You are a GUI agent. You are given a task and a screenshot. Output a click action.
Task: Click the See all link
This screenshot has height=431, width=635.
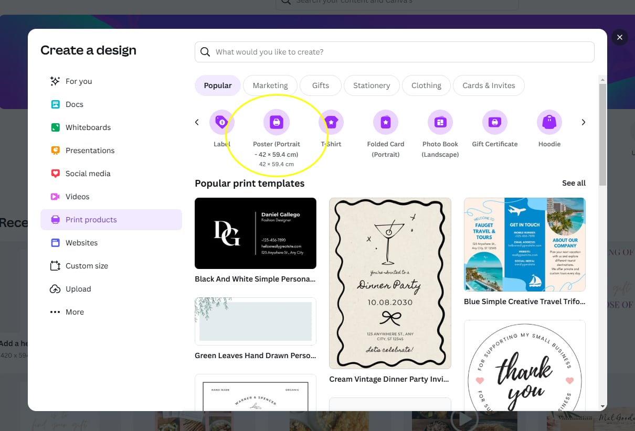574,183
